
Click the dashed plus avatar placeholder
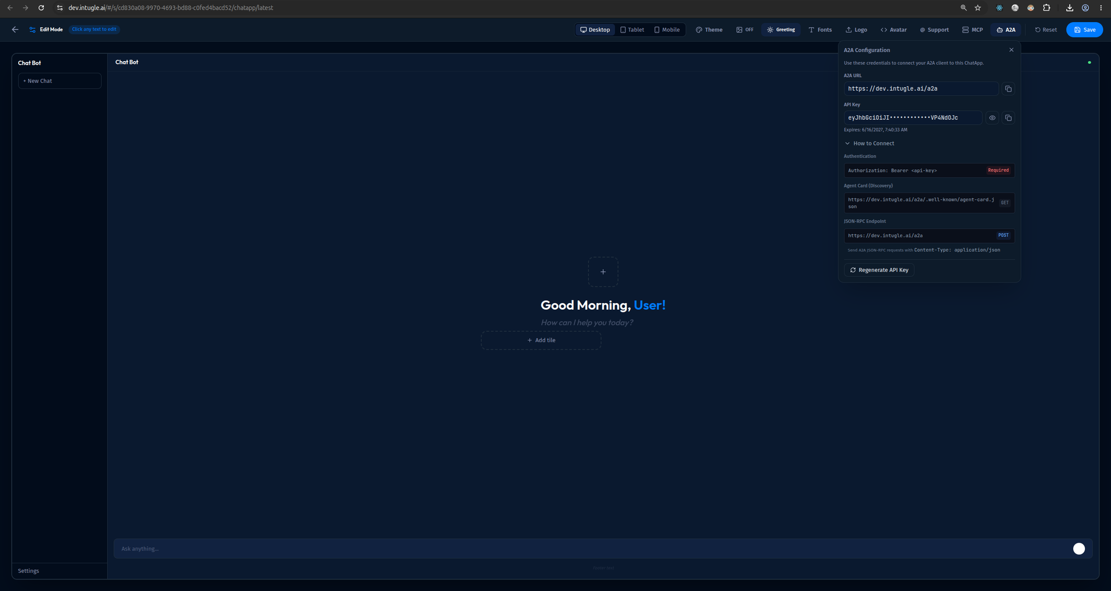coord(603,272)
